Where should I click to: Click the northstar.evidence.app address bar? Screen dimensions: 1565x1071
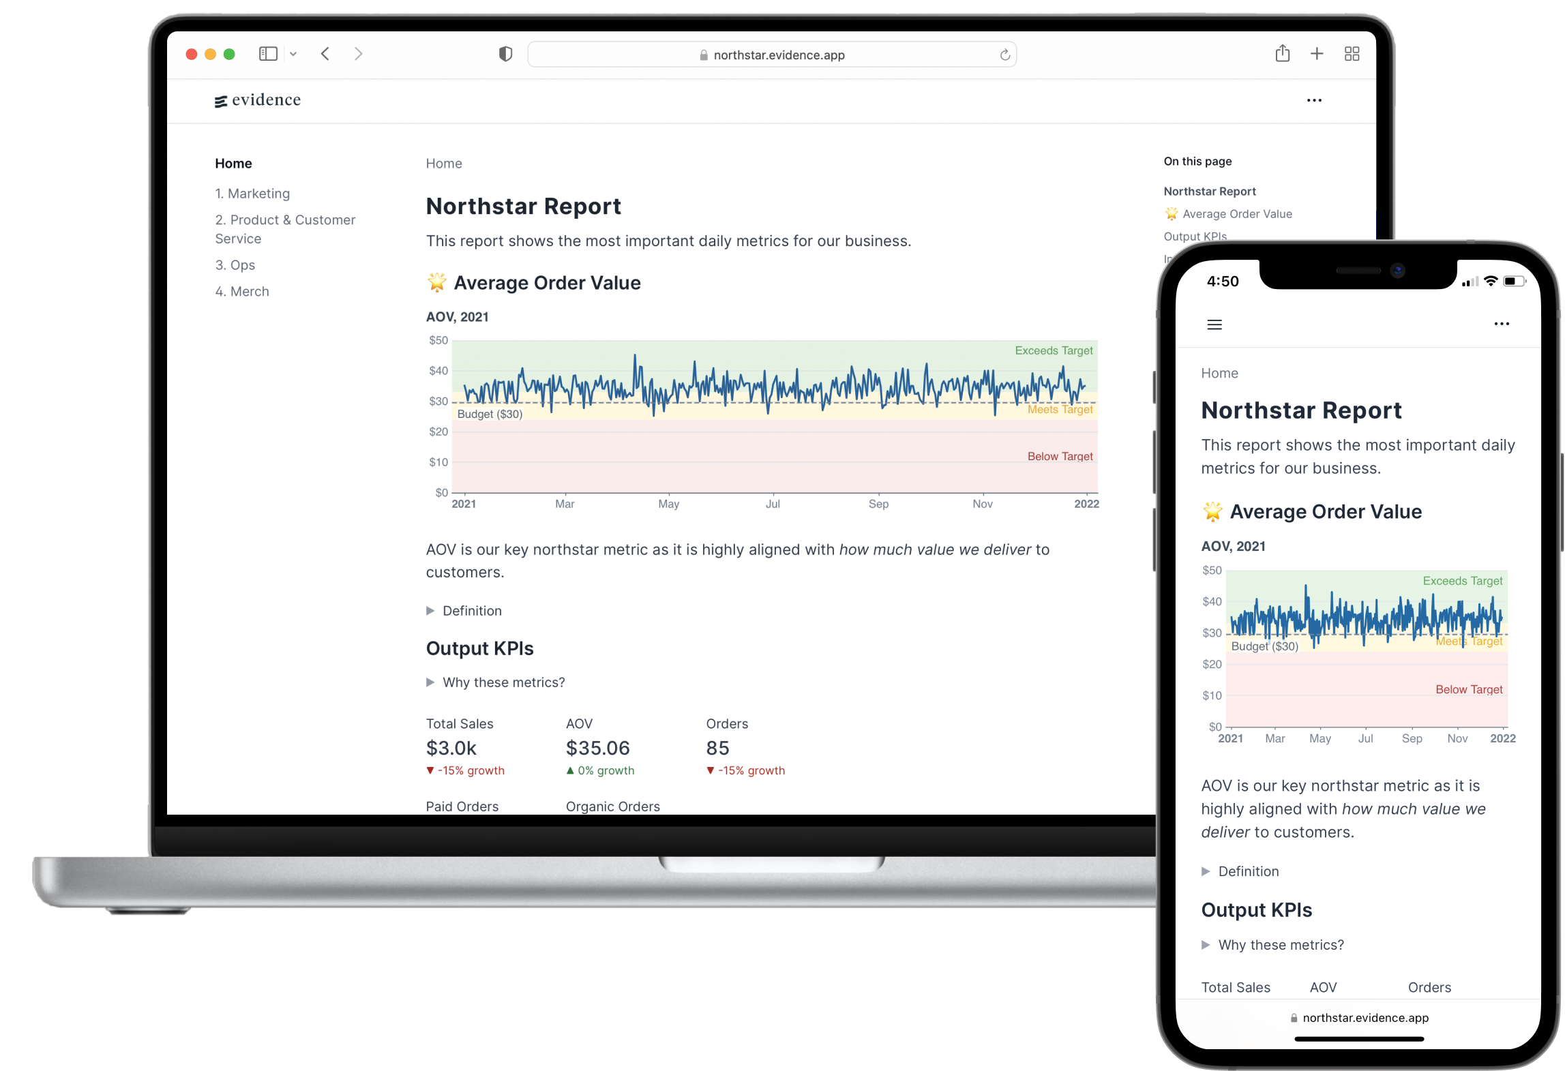click(x=780, y=56)
